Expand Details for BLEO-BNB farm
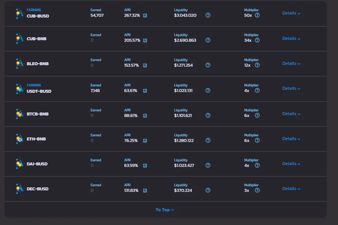338x225 pixels. point(291,64)
